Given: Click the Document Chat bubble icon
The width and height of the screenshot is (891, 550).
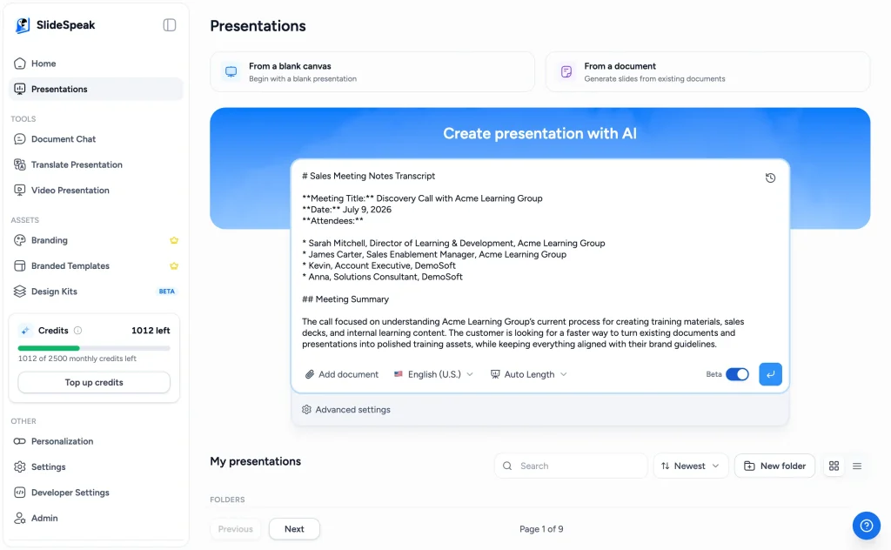Looking at the screenshot, I should pyautogui.click(x=20, y=138).
